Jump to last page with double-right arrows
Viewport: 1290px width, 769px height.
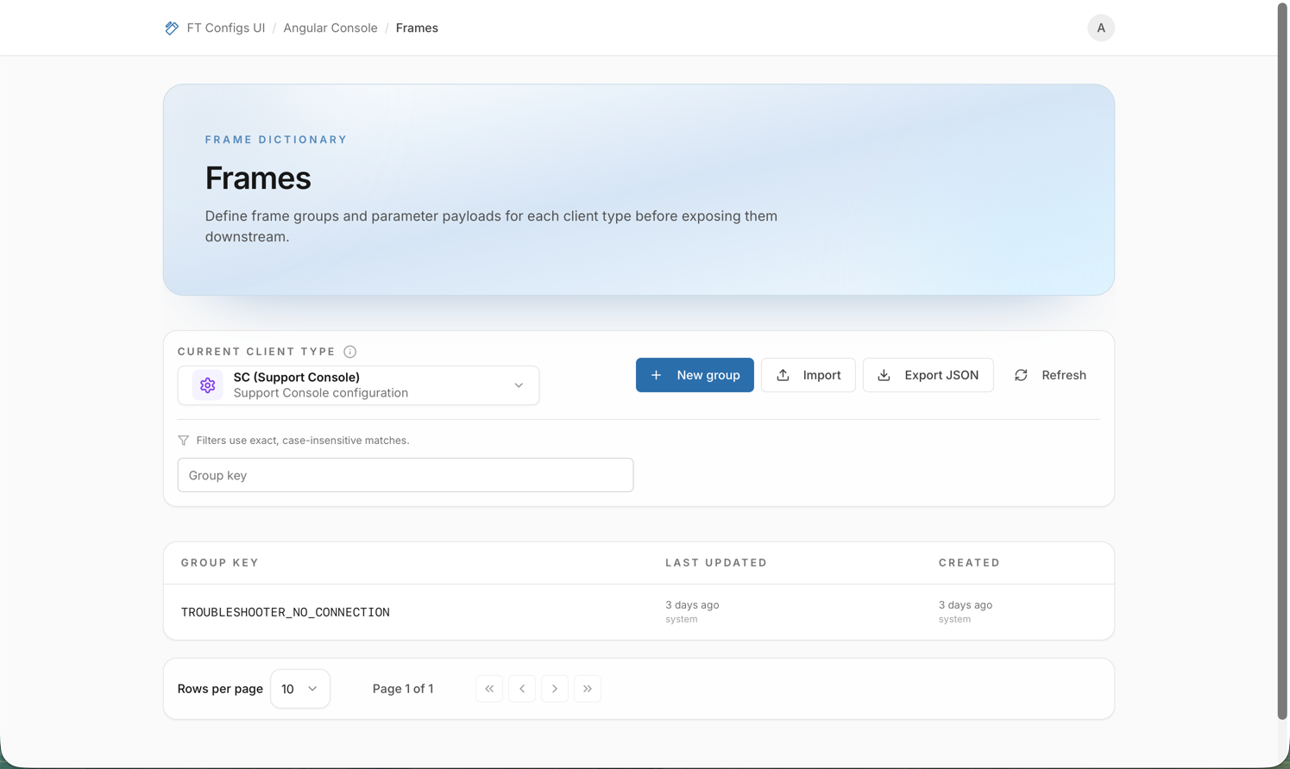click(x=588, y=689)
